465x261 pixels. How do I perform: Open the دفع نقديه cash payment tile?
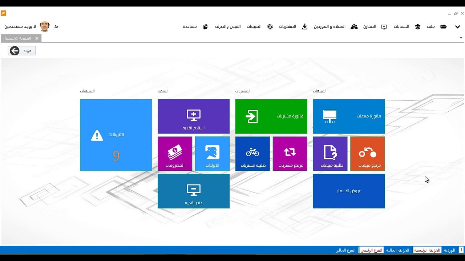[x=194, y=191]
